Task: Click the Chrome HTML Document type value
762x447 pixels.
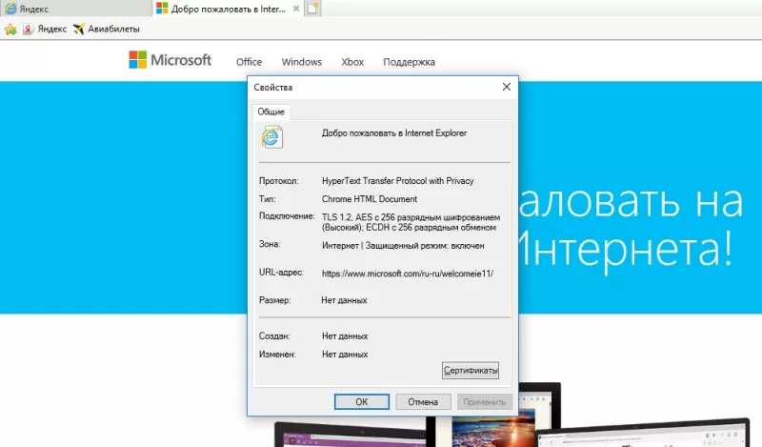Action: pyautogui.click(x=370, y=199)
